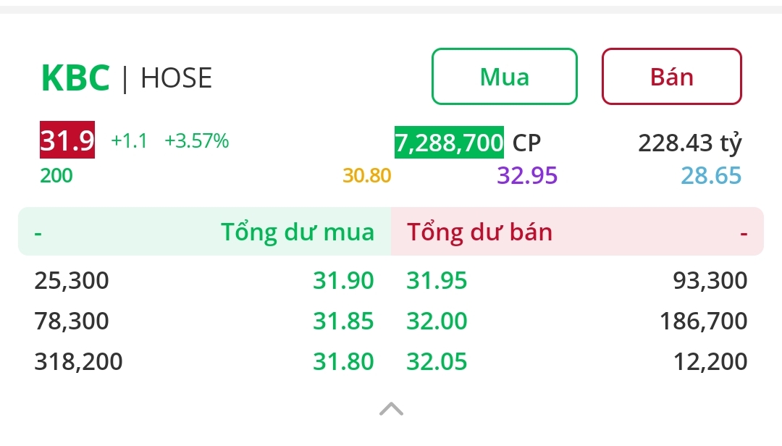Tap the red Bán sell button
Screen dimensions: 782x446
(x=671, y=77)
